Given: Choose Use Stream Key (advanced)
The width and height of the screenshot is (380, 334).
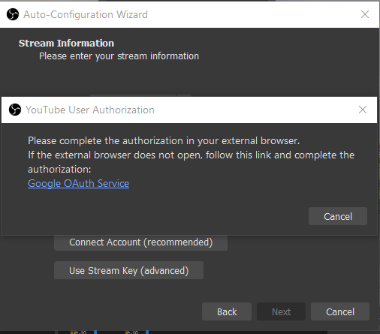Looking at the screenshot, I should click(x=128, y=270).
